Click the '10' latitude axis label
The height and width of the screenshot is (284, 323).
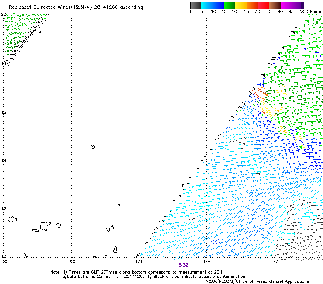3,256
